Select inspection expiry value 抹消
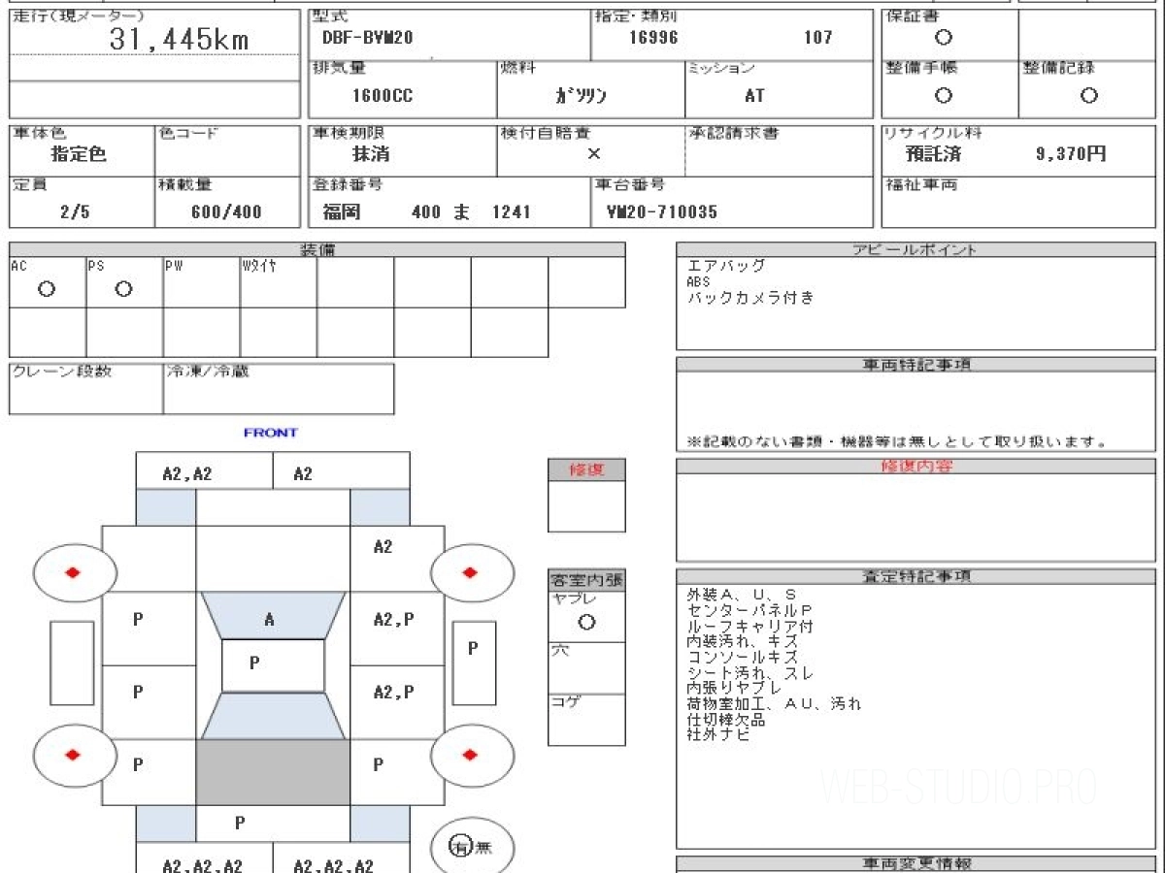1165x873 pixels. [371, 154]
